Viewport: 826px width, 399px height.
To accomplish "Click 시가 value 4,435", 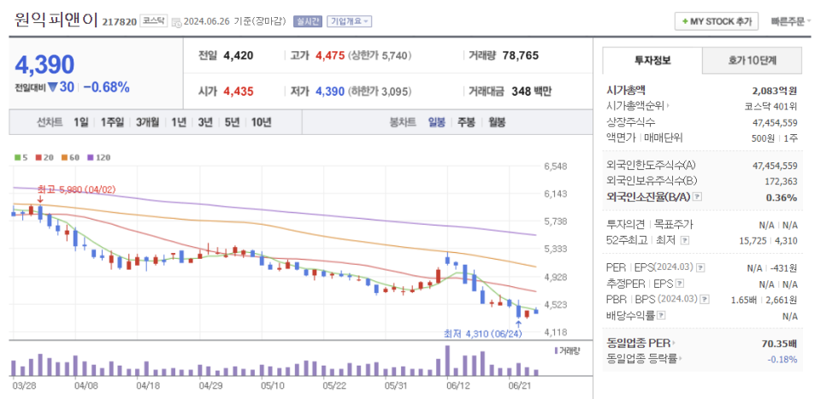I will (239, 91).
